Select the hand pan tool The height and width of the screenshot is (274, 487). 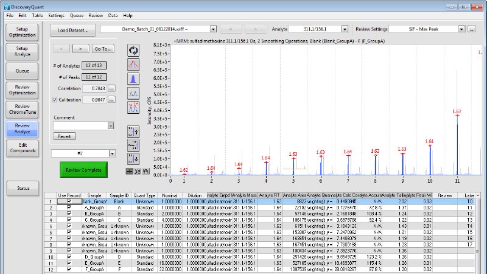point(145,171)
